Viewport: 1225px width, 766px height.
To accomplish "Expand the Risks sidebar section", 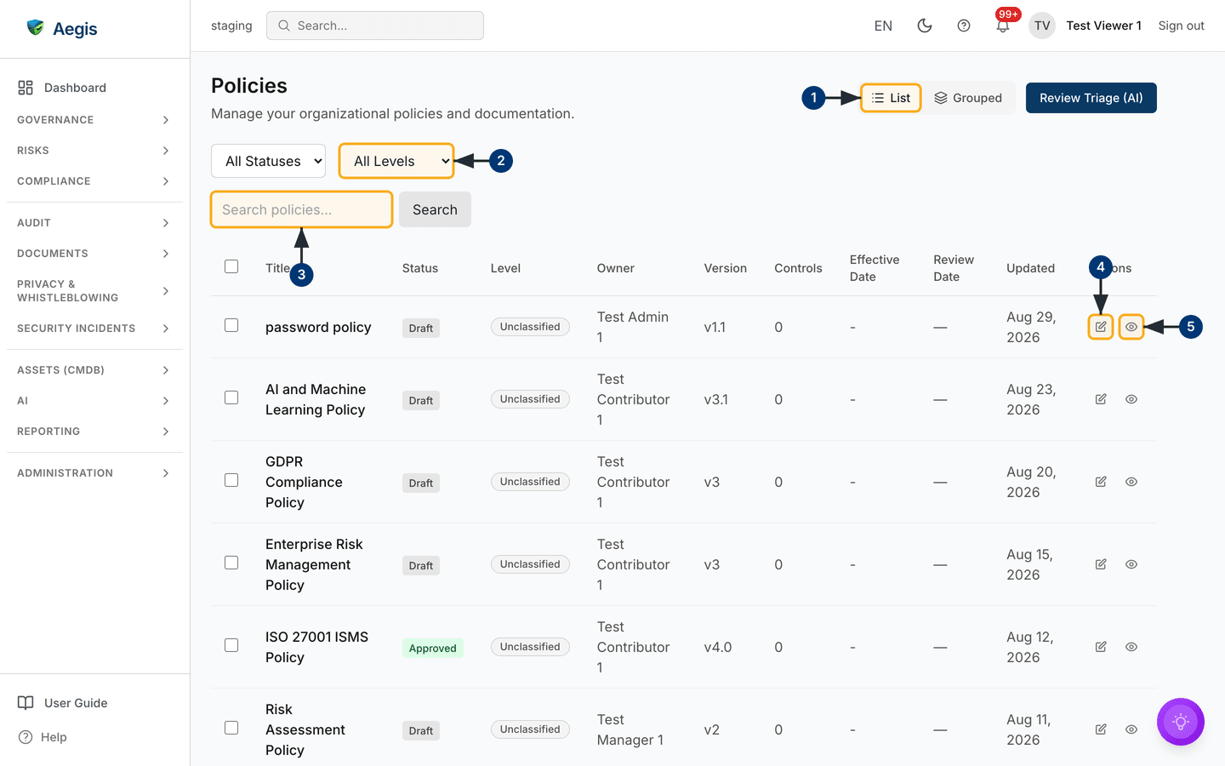I will [x=94, y=151].
